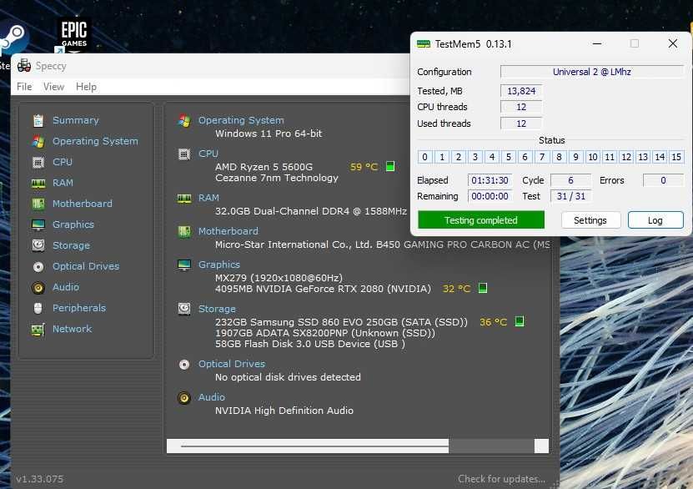Click the Operating System icon in summary pane
The width and height of the screenshot is (693, 489).
click(x=184, y=120)
